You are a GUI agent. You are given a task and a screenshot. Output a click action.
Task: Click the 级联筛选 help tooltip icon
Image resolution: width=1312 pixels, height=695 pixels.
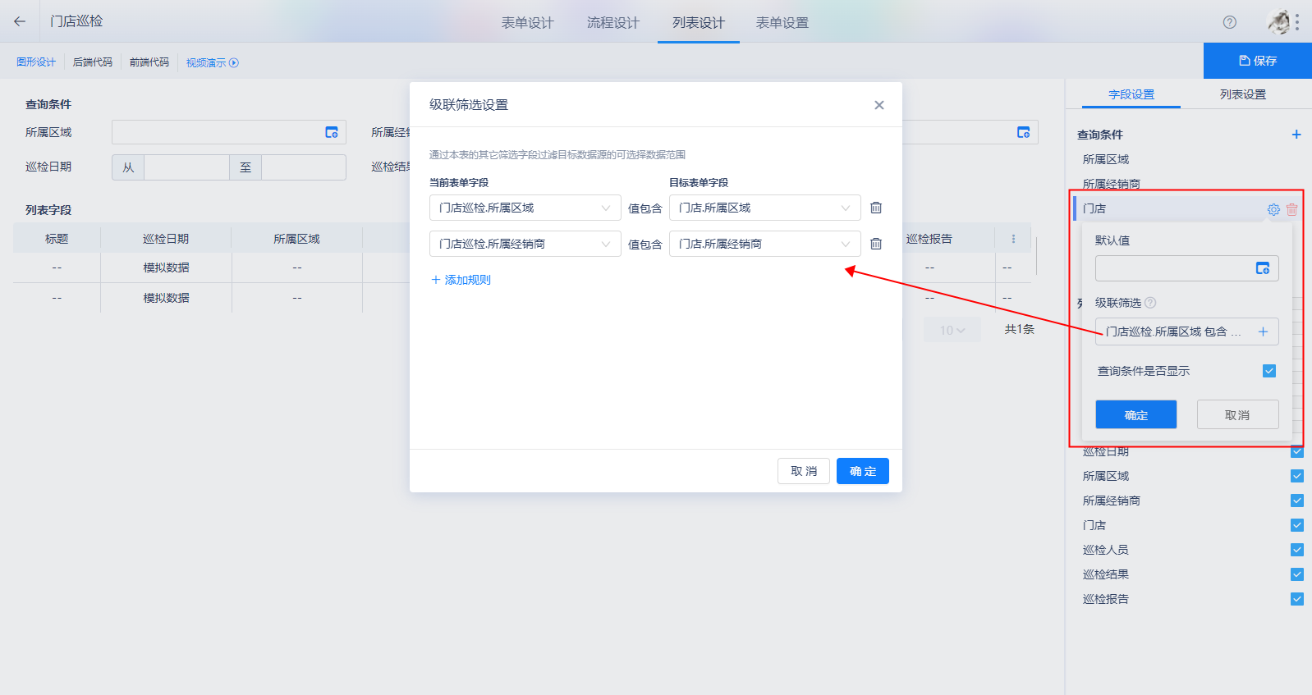point(1150,303)
